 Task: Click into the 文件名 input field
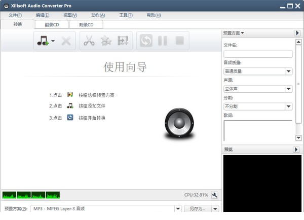coord(258,54)
